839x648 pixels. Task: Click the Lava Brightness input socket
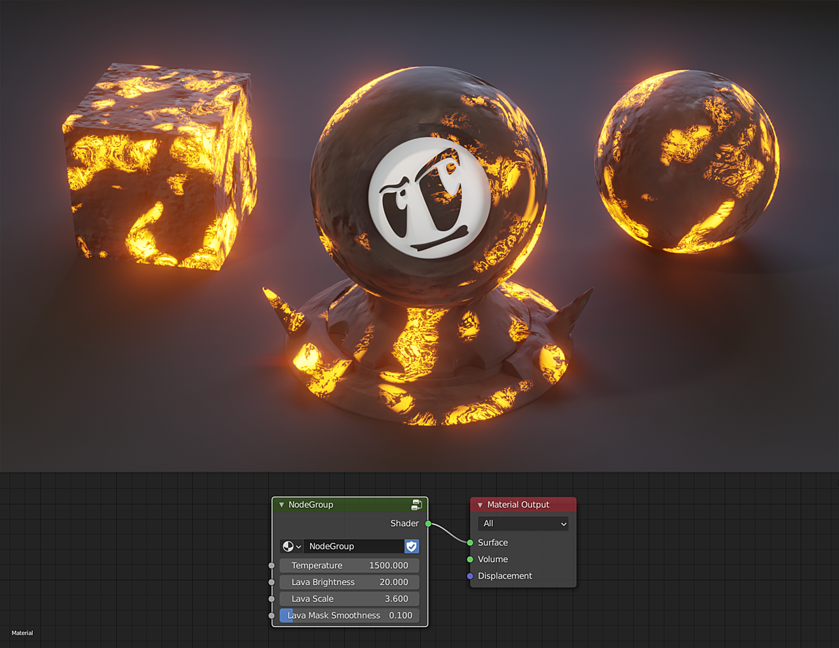coord(272,582)
